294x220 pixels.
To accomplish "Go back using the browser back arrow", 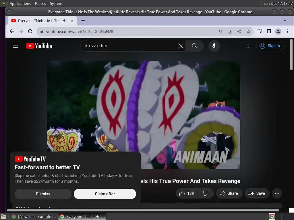I will click(12, 32).
